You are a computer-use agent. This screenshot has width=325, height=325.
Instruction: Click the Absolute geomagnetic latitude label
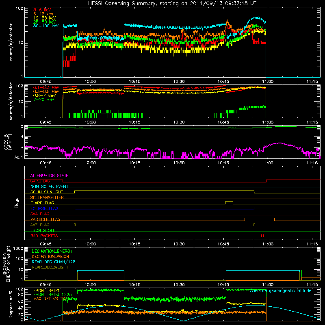pyautogui.click(x=281, y=291)
